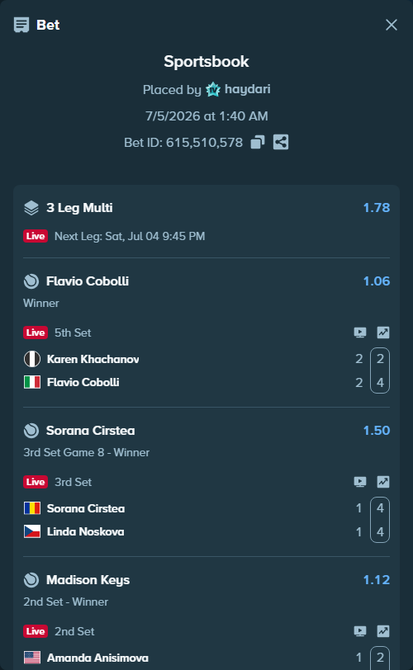
Task: Click the Flavio Cobolli leg title
Action: click(x=88, y=281)
